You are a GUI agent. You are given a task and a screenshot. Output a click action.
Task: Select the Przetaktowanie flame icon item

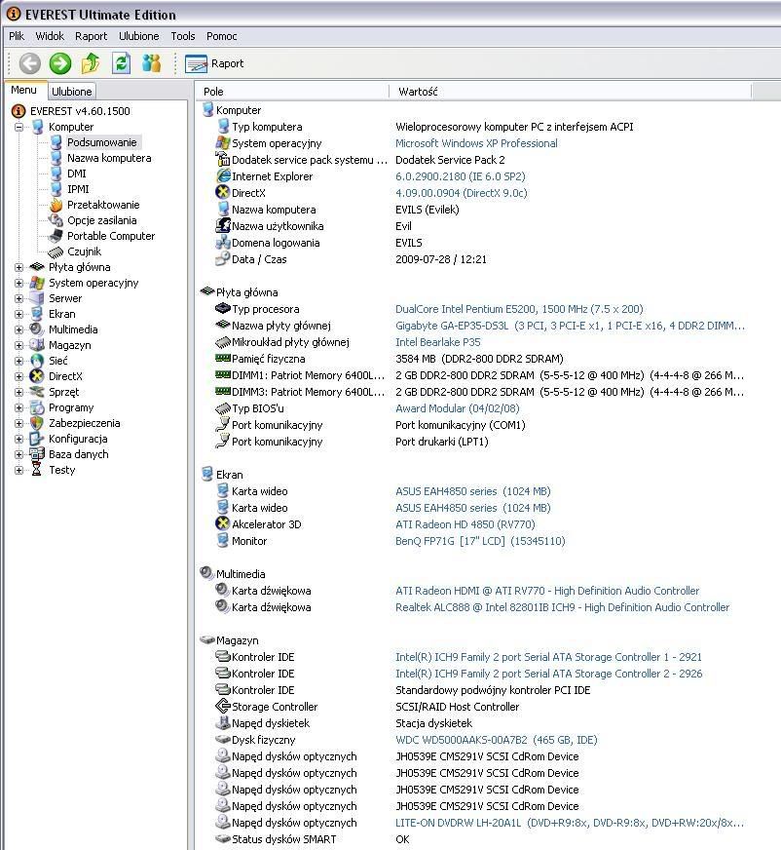click(102, 205)
